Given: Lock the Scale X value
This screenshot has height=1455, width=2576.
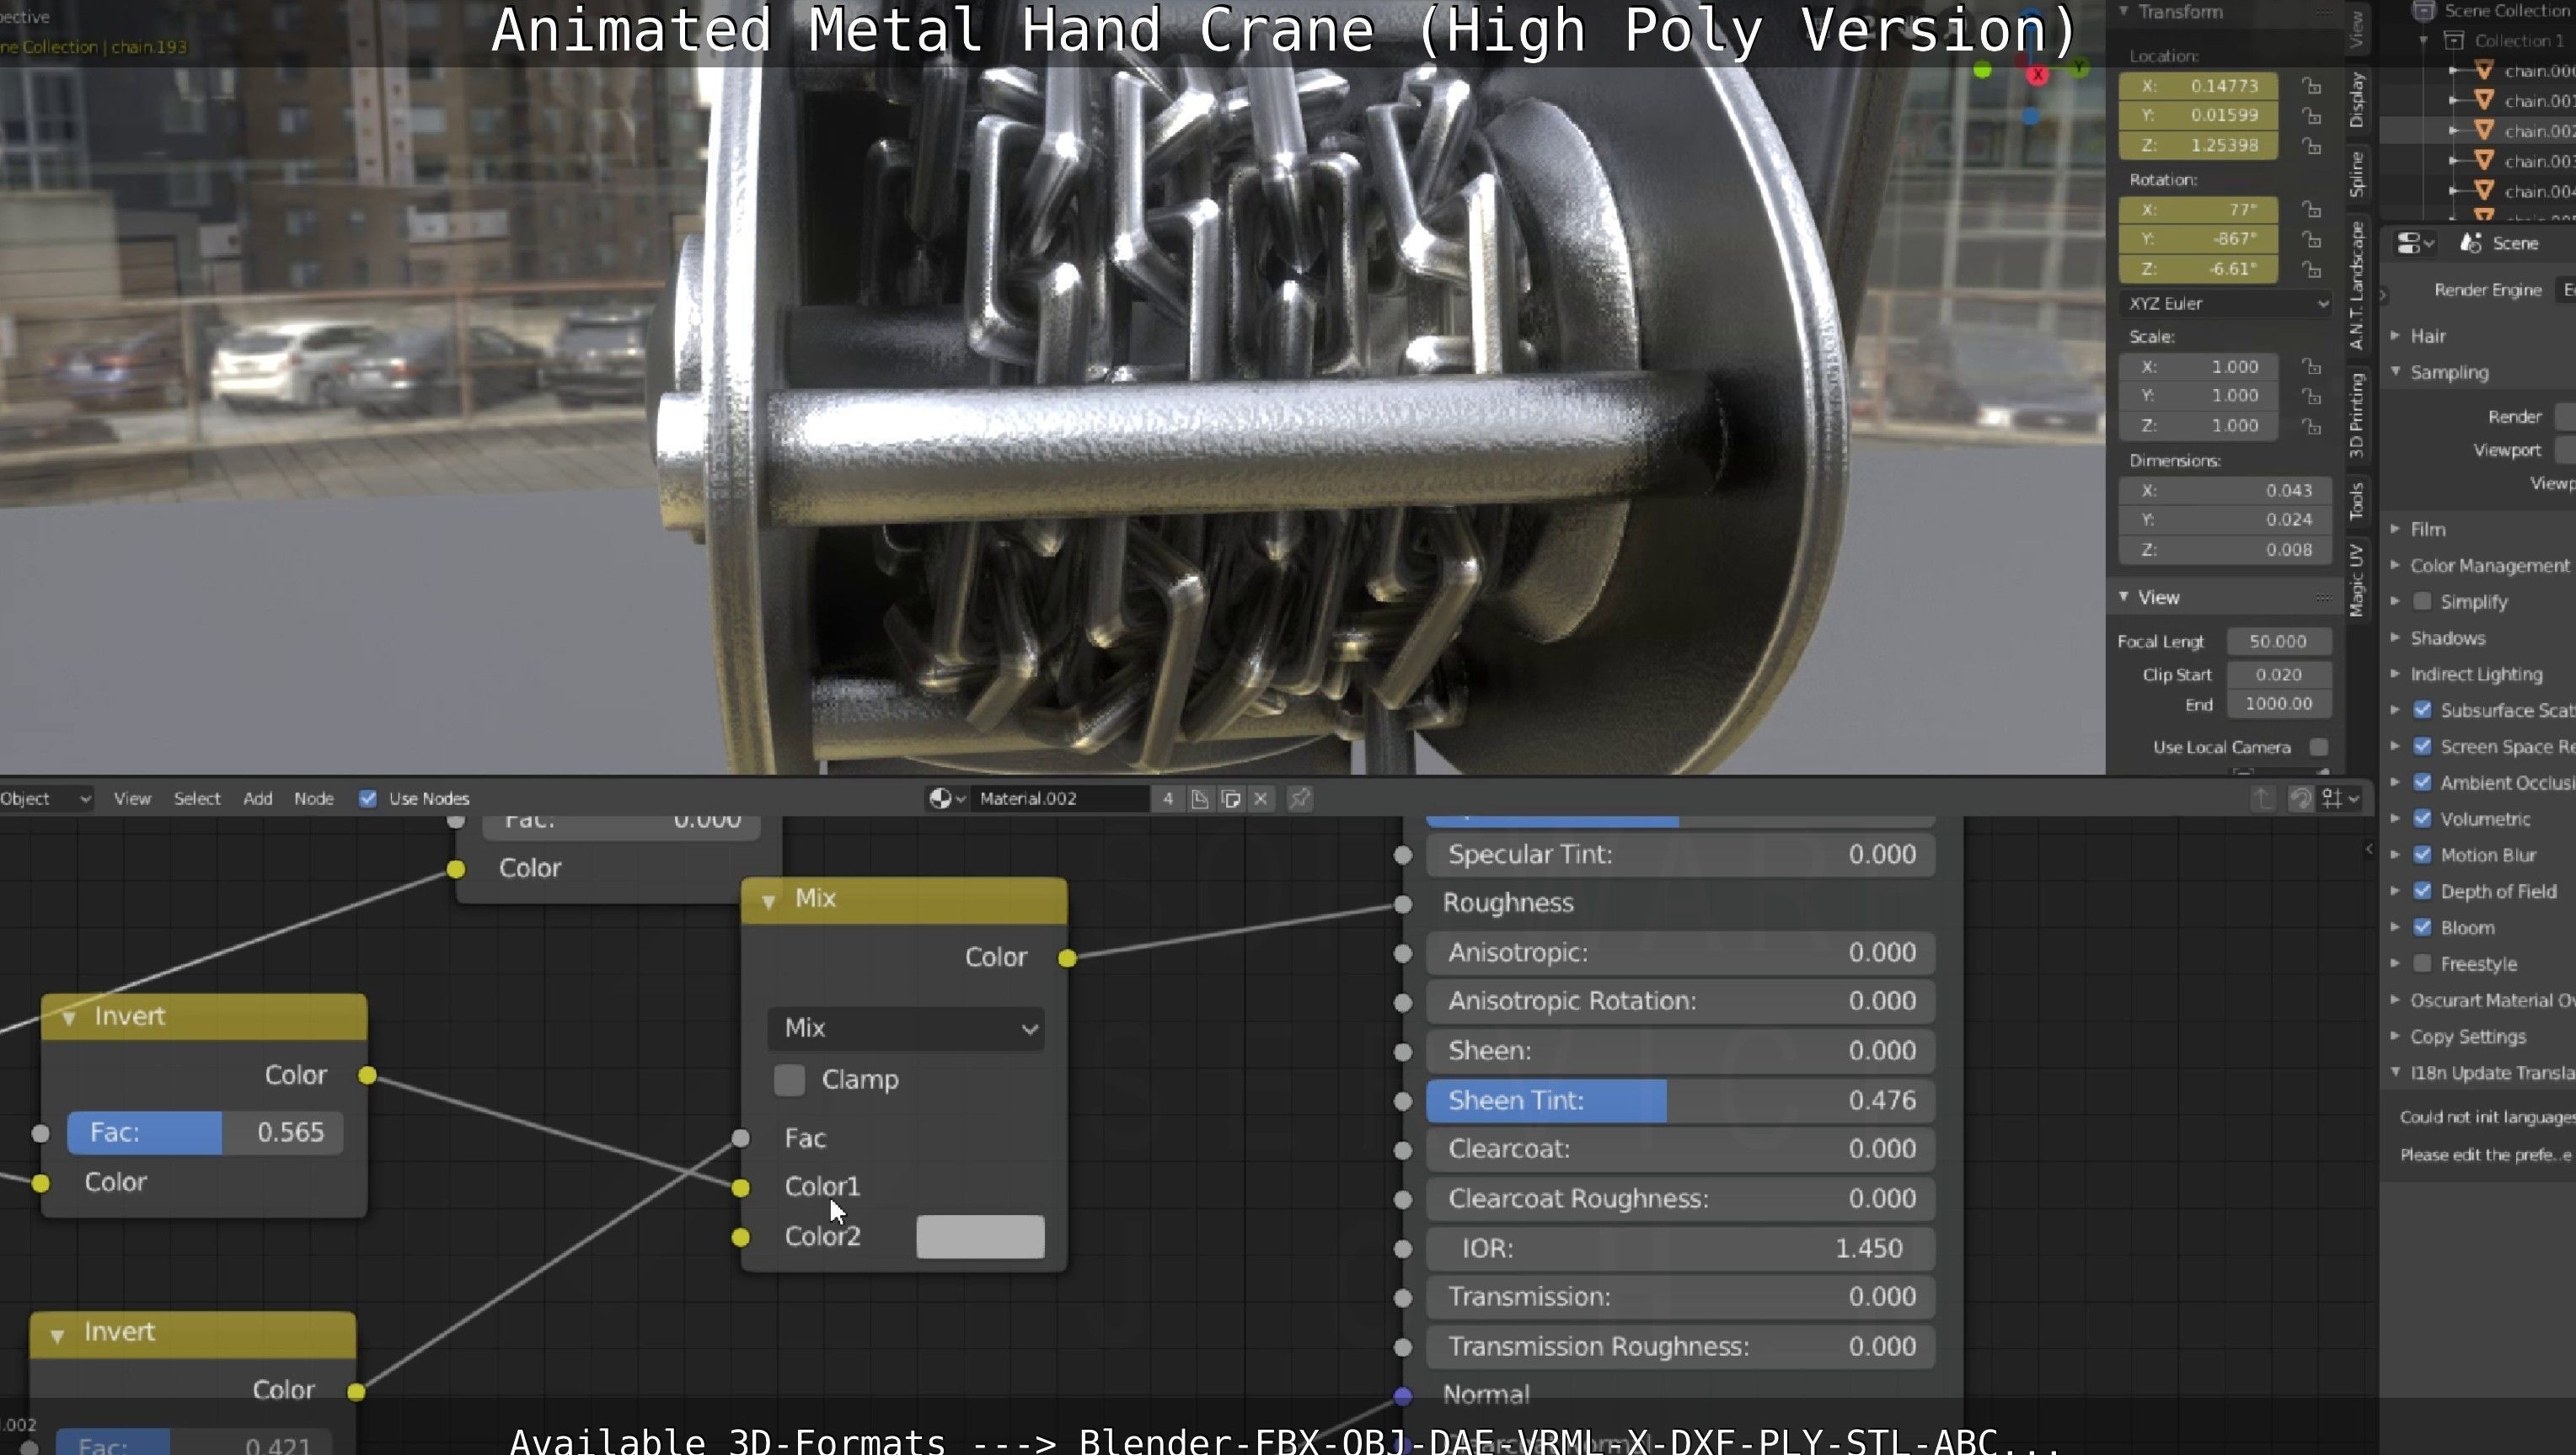Looking at the screenshot, I should point(2311,367).
